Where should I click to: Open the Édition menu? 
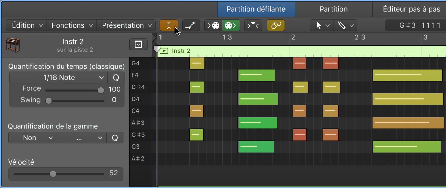(x=27, y=25)
